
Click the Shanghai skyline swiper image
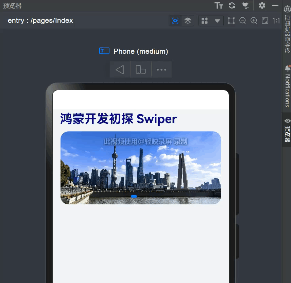pos(141,168)
